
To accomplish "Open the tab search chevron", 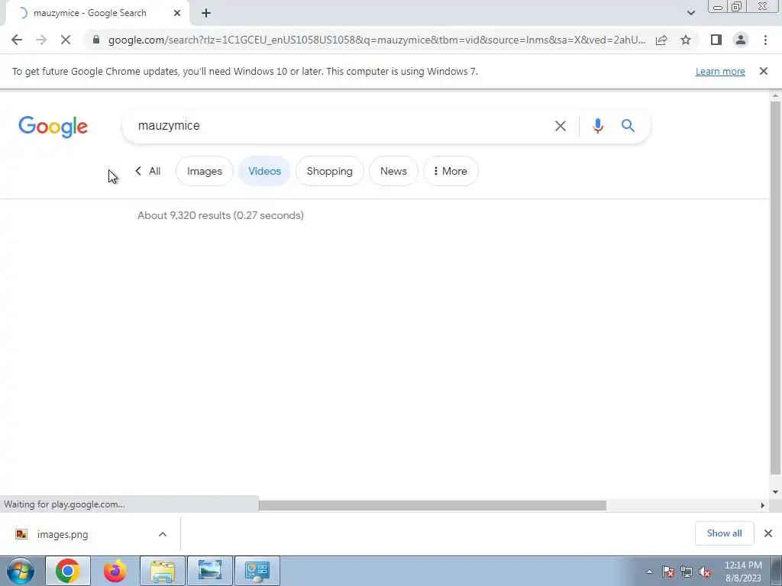I will (x=690, y=13).
